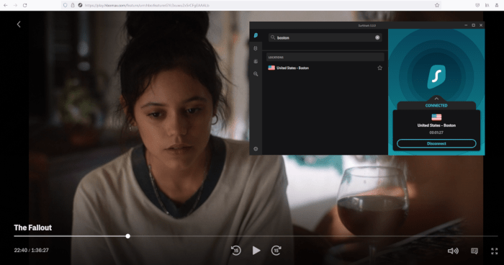The image size is (504, 265).
Task: Bookmark this page with the star icon
Action: point(437,5)
